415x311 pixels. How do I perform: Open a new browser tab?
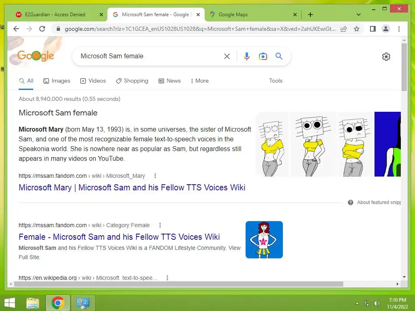[x=310, y=15]
